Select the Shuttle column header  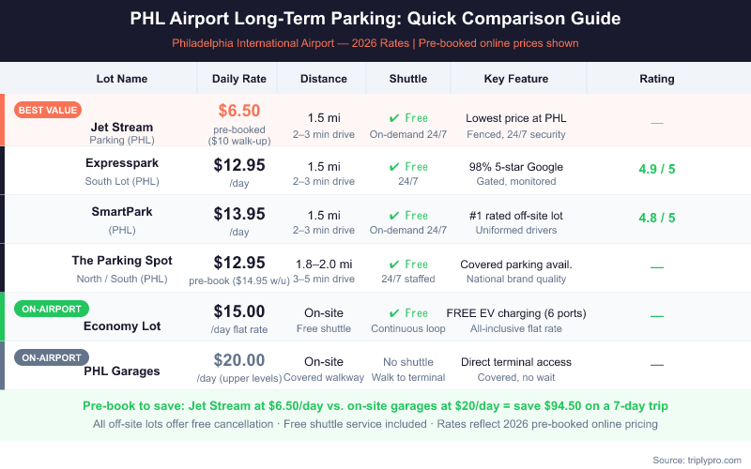[408, 79]
